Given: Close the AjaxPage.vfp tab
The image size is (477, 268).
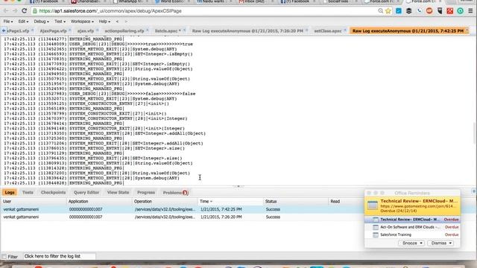Looking at the screenshot, I should pyautogui.click(x=69, y=30).
